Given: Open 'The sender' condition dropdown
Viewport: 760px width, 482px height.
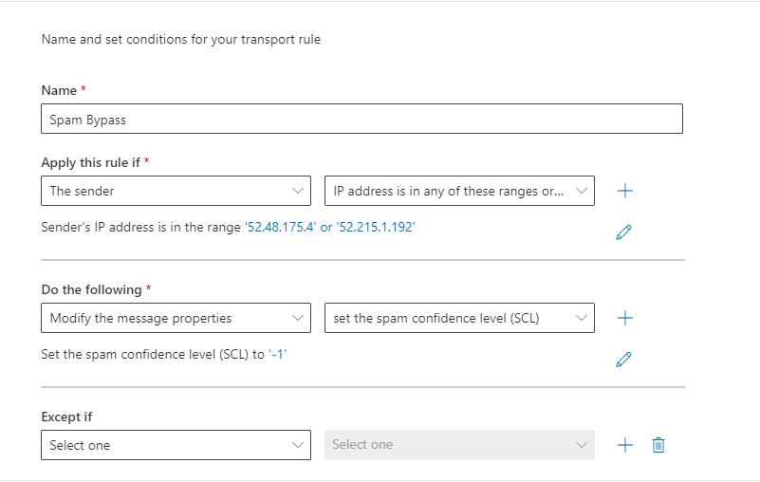Looking at the screenshot, I should point(176,191).
